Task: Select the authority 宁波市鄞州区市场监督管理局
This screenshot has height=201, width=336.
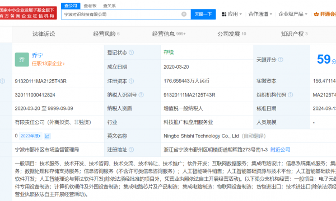Action: pos(46,150)
